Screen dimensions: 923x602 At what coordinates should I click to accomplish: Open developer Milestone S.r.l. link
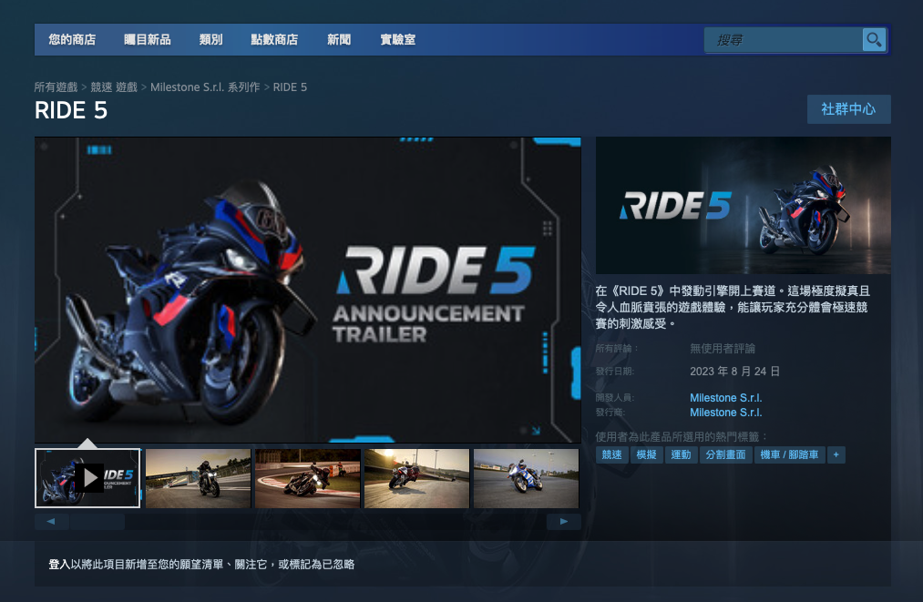(726, 398)
